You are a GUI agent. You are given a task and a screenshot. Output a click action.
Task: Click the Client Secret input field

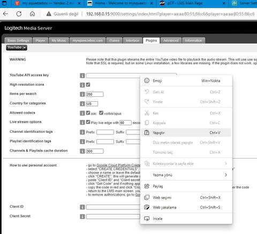click(113, 216)
